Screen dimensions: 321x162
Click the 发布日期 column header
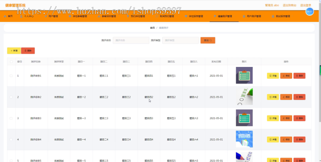tap(216, 62)
